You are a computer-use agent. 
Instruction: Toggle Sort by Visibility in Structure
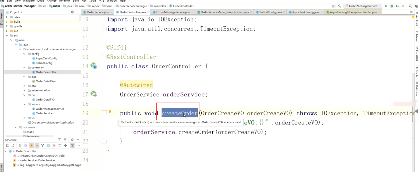(7, 145)
